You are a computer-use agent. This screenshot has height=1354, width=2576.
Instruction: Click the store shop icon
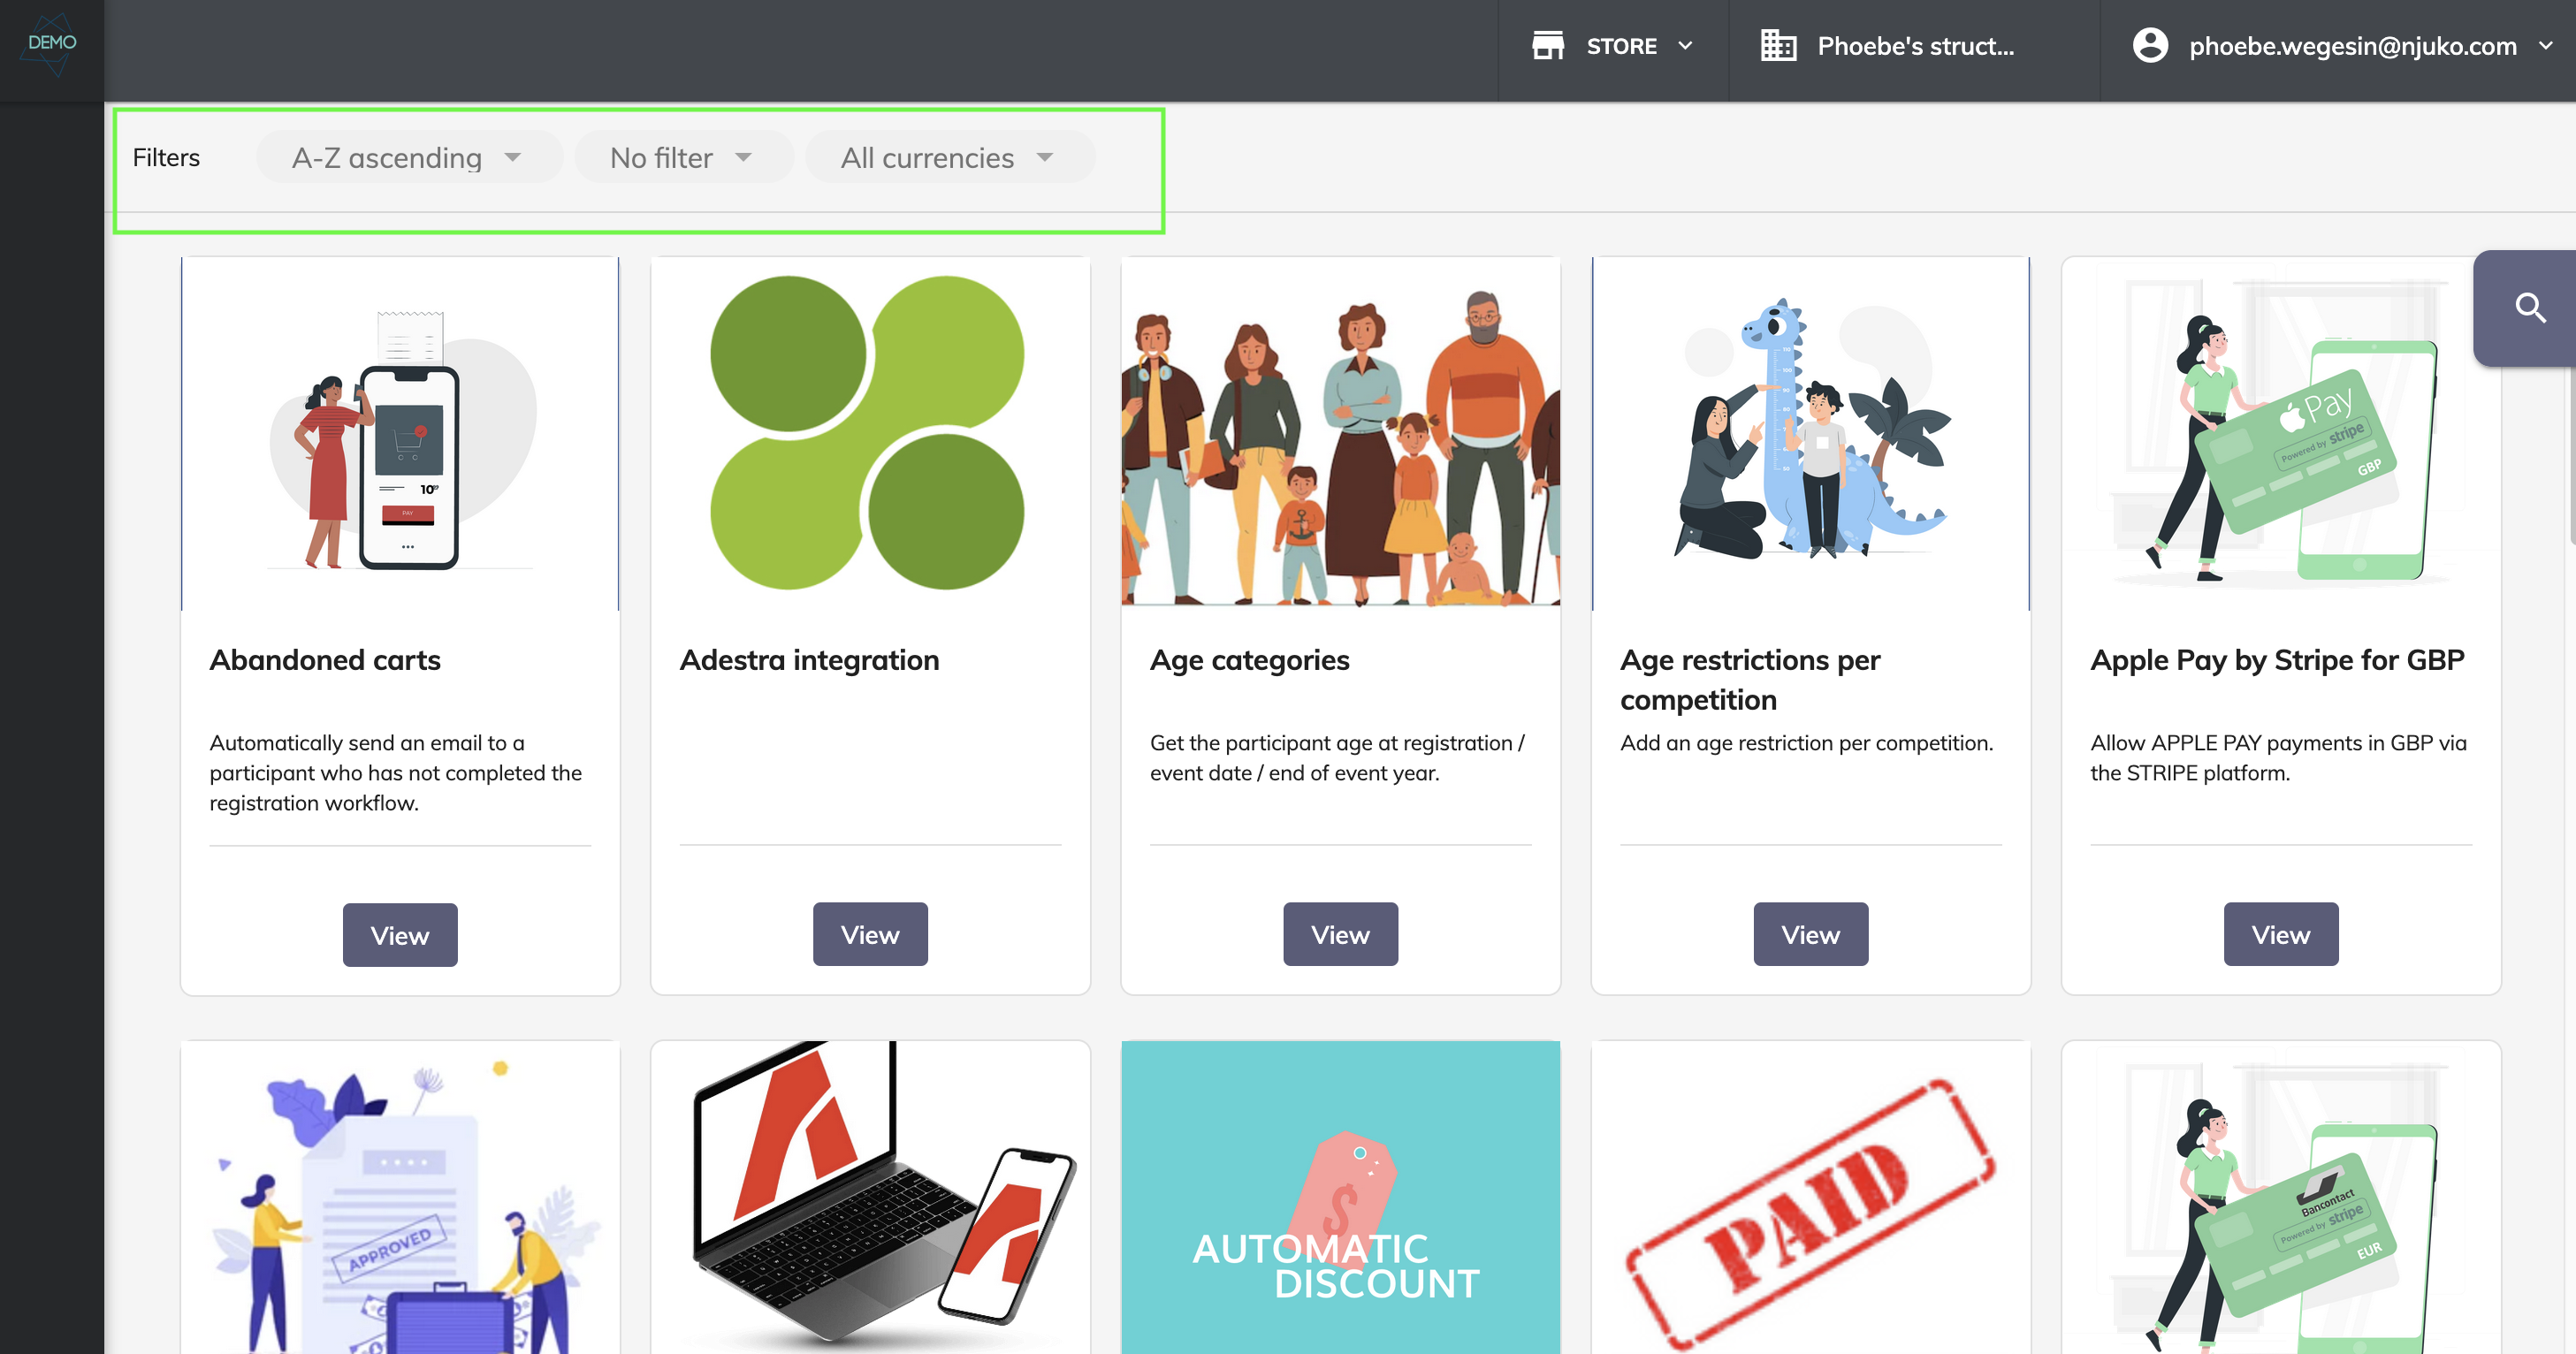(x=1547, y=46)
